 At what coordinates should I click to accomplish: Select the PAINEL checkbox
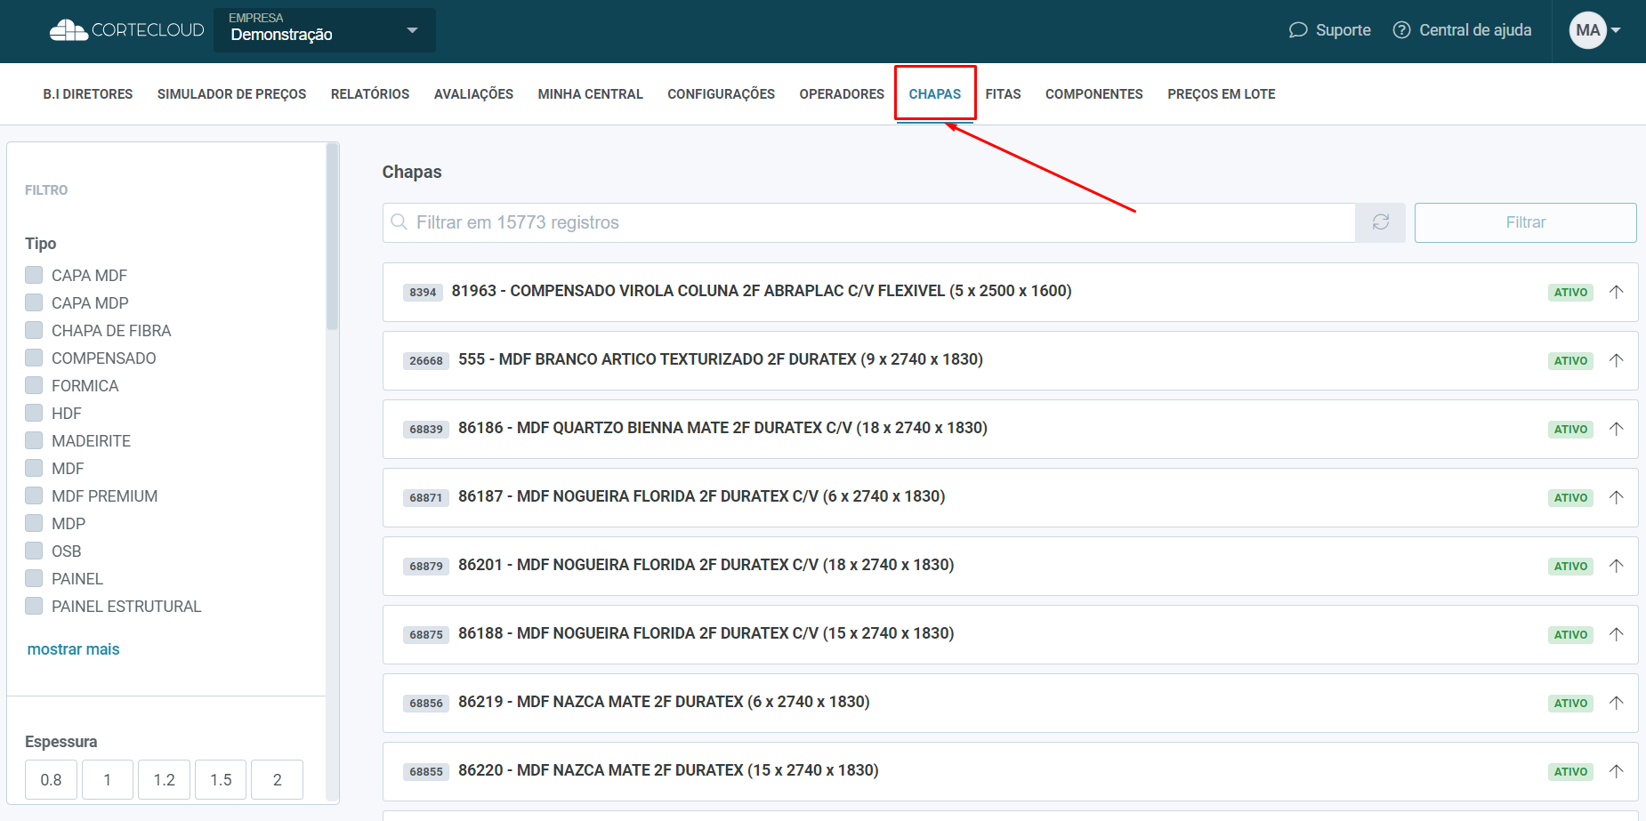pyautogui.click(x=34, y=578)
